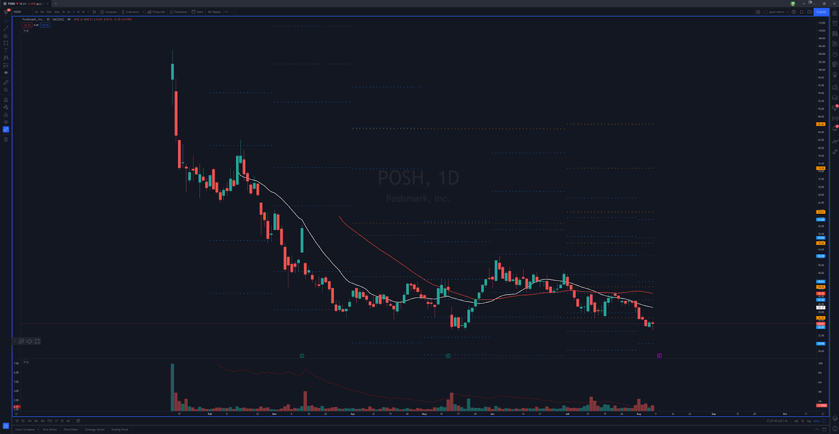Switch to the Text Notes tab
Screen dimensions: 839x434
coord(50,429)
